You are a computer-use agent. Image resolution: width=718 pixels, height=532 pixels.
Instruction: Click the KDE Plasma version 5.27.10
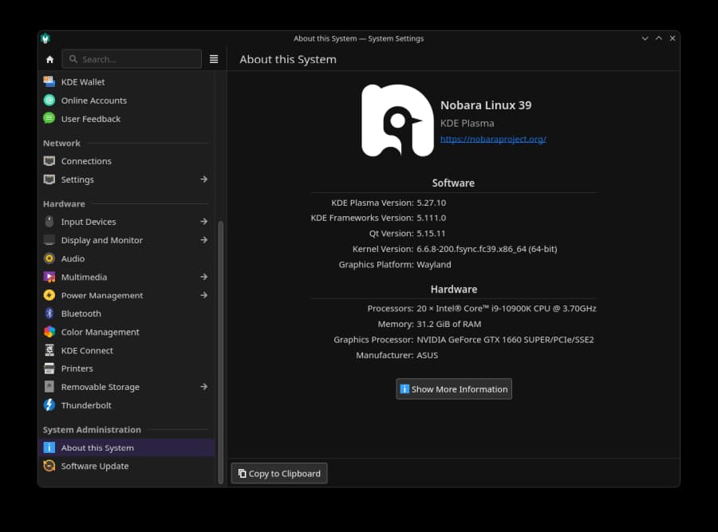pyautogui.click(x=432, y=203)
